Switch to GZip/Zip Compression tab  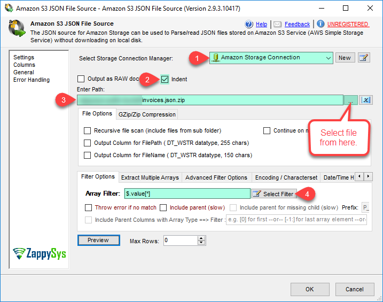click(x=147, y=114)
